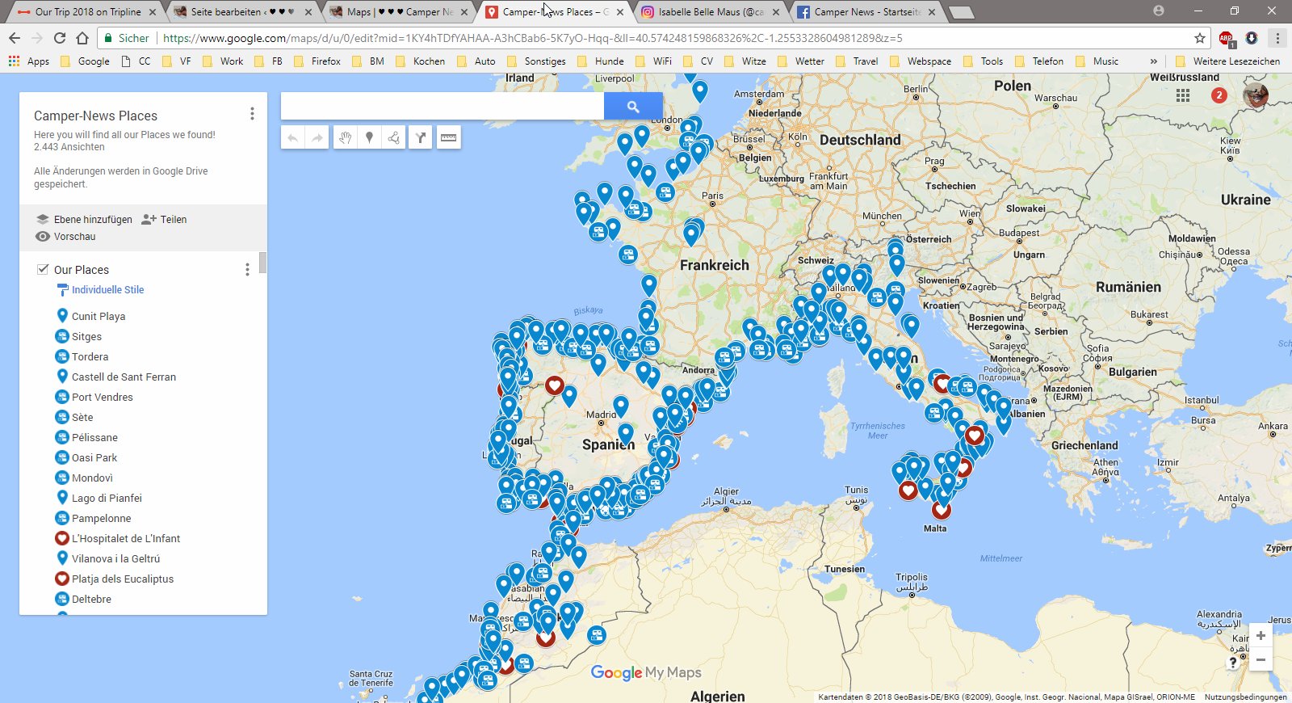Image resolution: width=1292 pixels, height=703 pixels.
Task: Select Vilanova i la Geltrú entry
Action: pyautogui.click(x=115, y=558)
